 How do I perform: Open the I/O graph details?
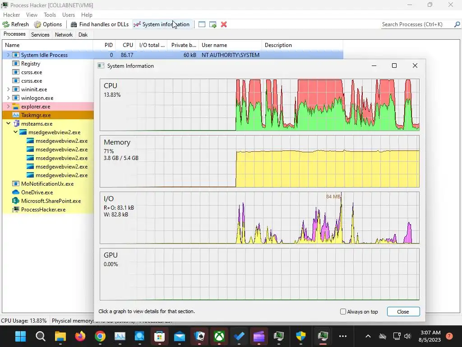pyautogui.click(x=259, y=218)
